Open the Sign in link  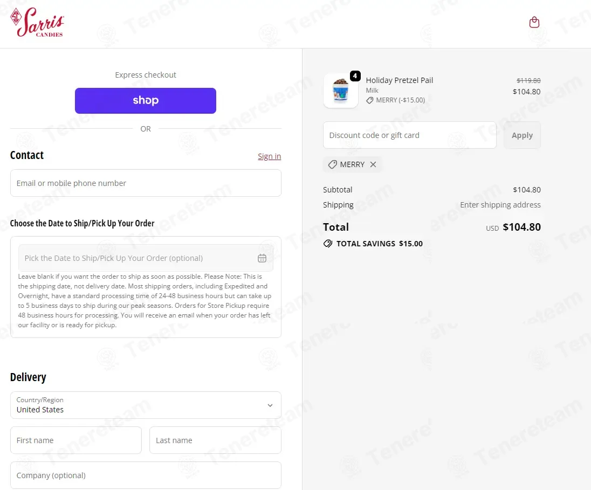point(269,156)
